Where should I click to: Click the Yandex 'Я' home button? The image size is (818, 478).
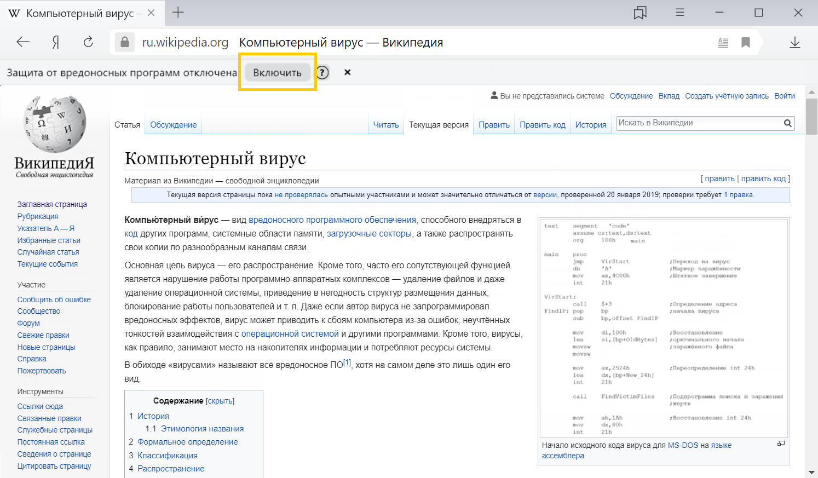56,42
